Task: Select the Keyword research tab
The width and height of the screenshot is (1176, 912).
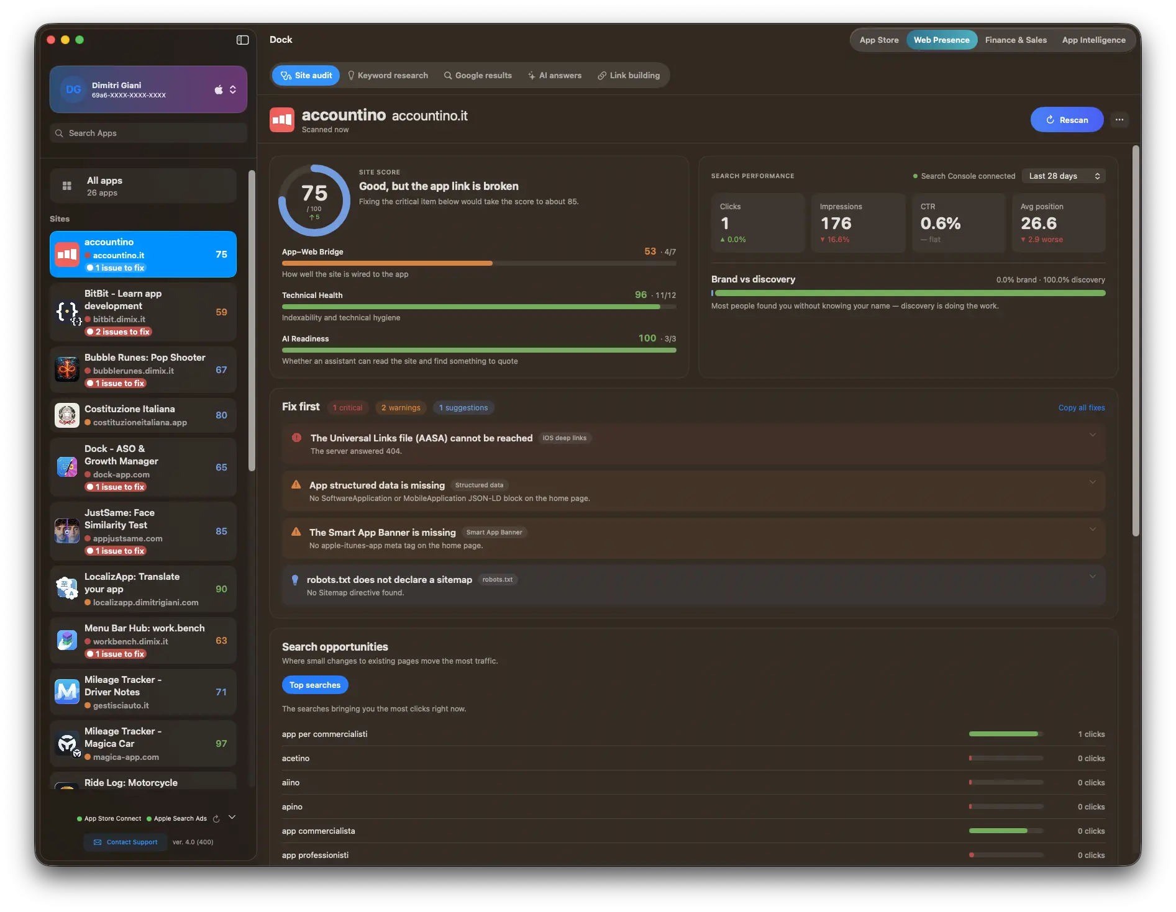Action: (x=388, y=76)
